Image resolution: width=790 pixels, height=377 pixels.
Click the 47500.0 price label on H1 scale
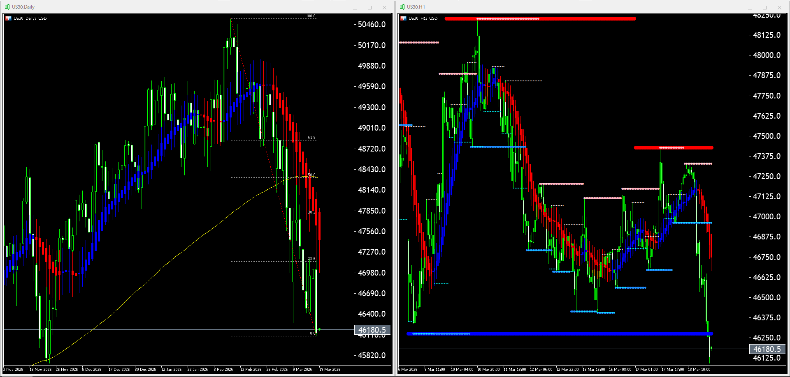767,136
